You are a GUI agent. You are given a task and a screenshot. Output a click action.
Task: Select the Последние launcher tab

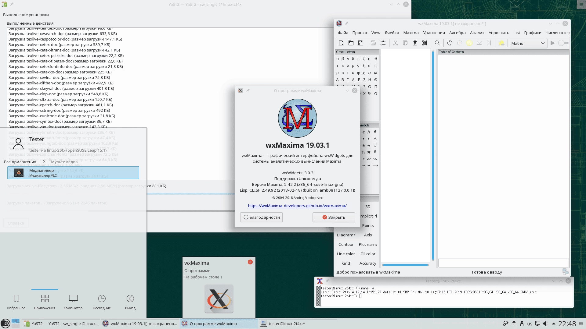click(x=102, y=302)
